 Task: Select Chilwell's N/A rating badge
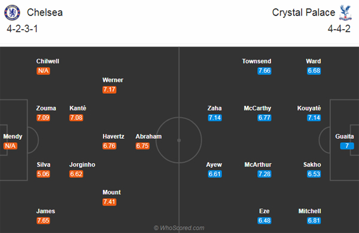pyautogui.click(x=43, y=71)
